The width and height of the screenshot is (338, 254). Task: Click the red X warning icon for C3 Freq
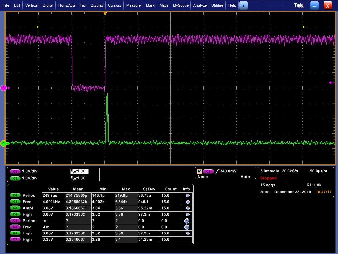[x=187, y=227]
